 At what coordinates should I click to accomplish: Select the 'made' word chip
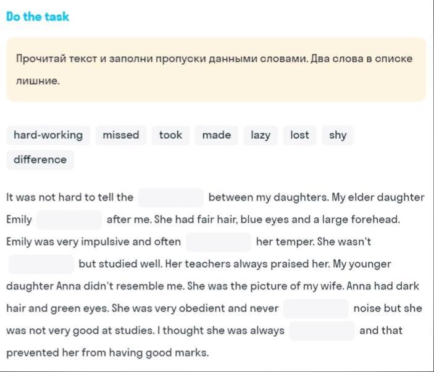click(217, 135)
